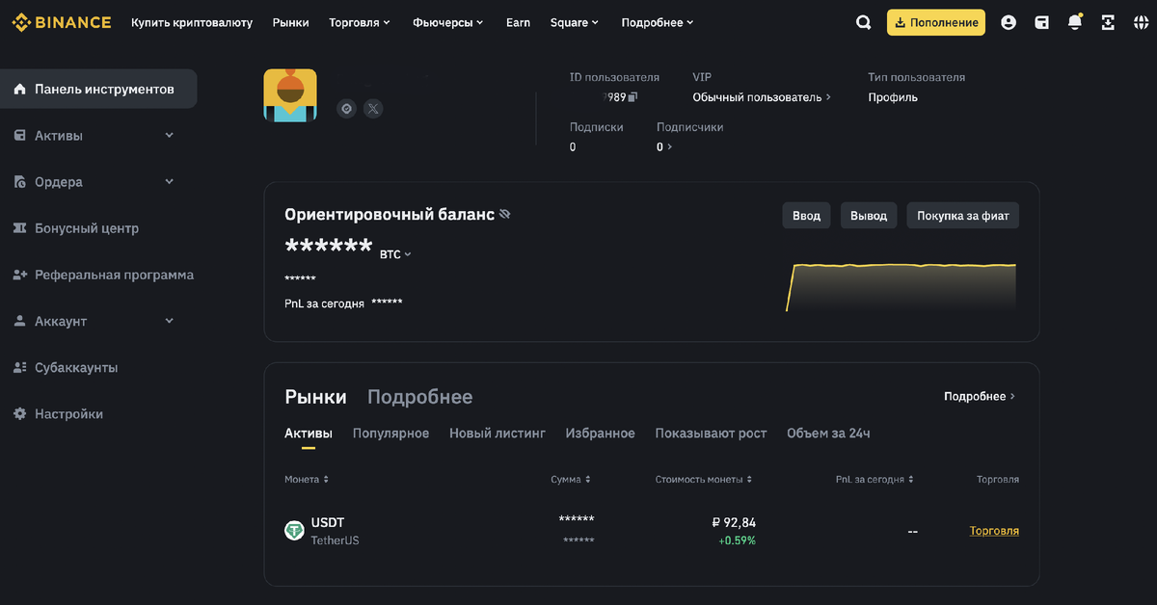
Task: Click the ₽ 92,84 coin price
Action: 734,523
